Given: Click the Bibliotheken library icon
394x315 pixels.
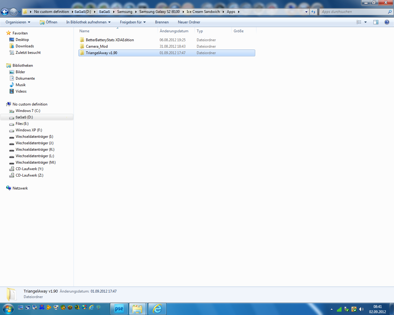Looking at the screenshot, I should click(x=9, y=65).
